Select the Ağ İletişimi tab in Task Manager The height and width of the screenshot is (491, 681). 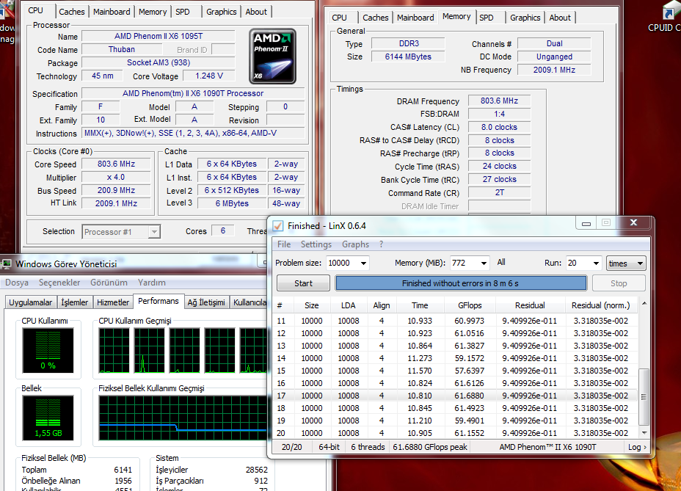206,302
